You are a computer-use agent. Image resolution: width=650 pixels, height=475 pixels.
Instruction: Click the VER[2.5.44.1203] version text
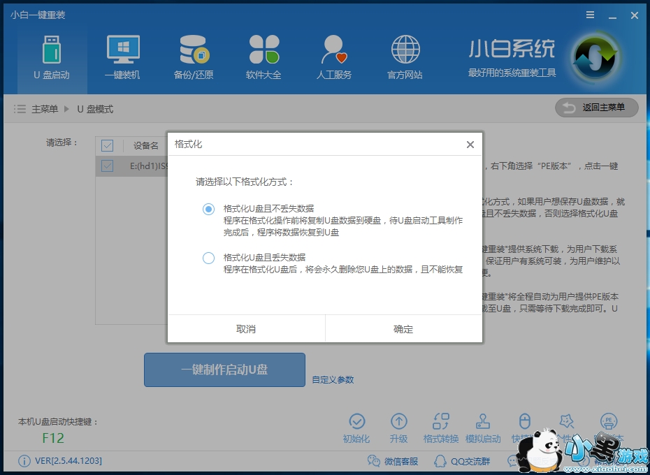coord(68,461)
